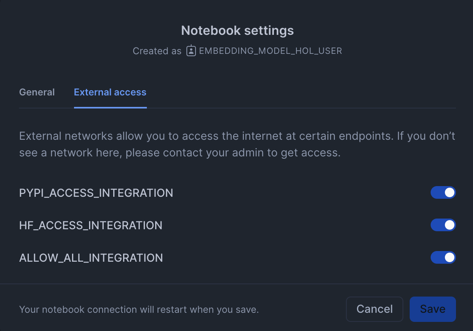Image resolution: width=473 pixels, height=331 pixels.
Task: Click the Notebook settings dialog title
Action: [237, 30]
